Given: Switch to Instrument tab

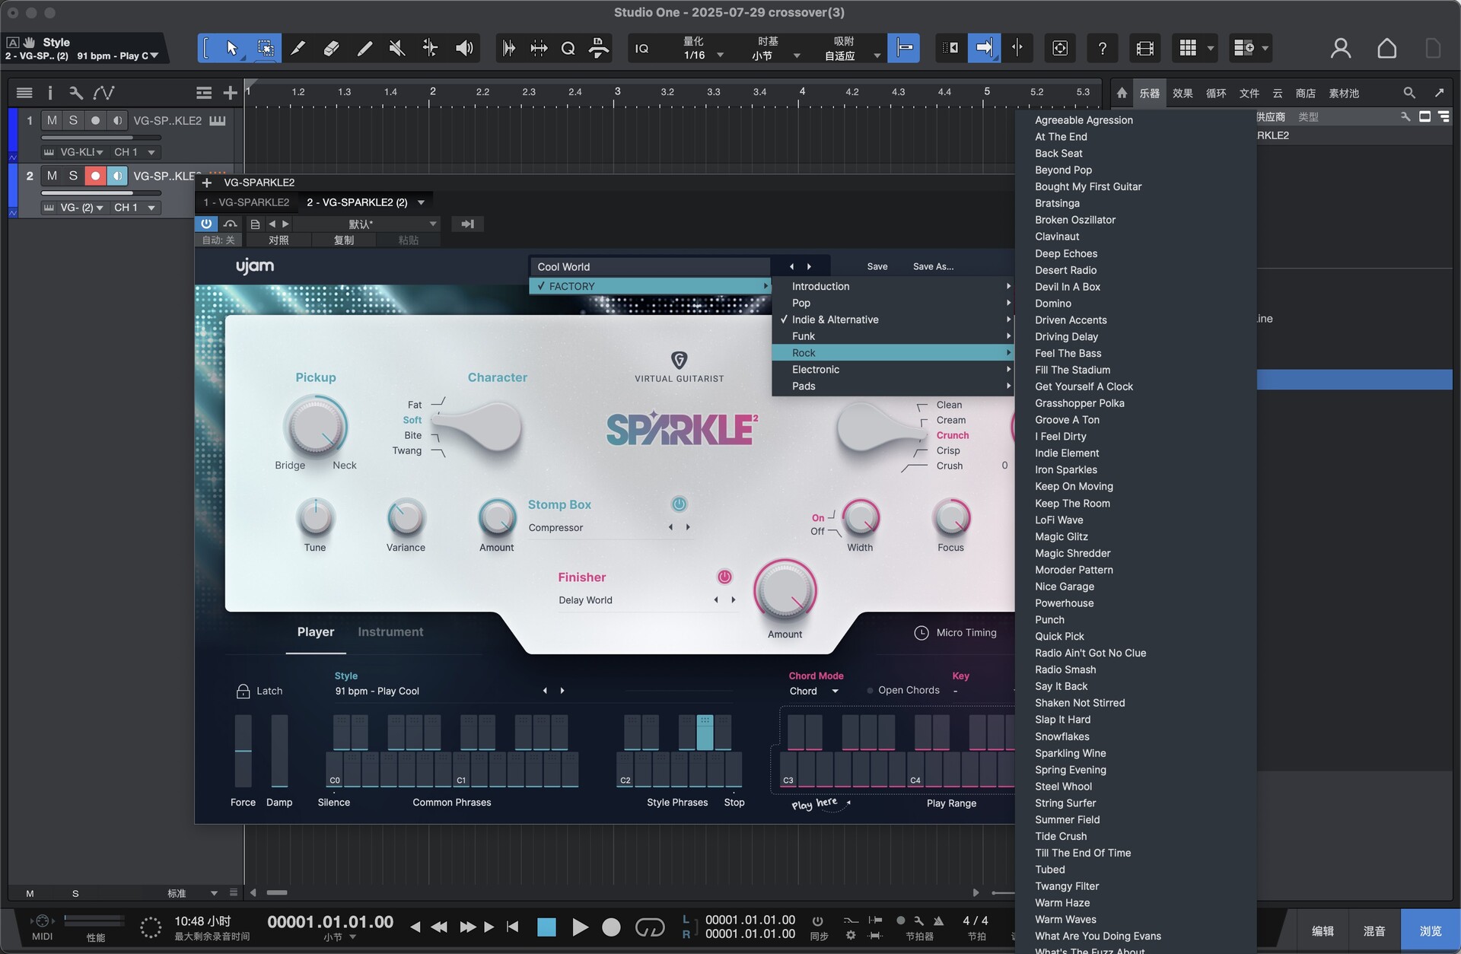Looking at the screenshot, I should click(x=390, y=632).
